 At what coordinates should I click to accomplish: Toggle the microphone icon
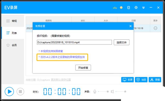[95, 92]
